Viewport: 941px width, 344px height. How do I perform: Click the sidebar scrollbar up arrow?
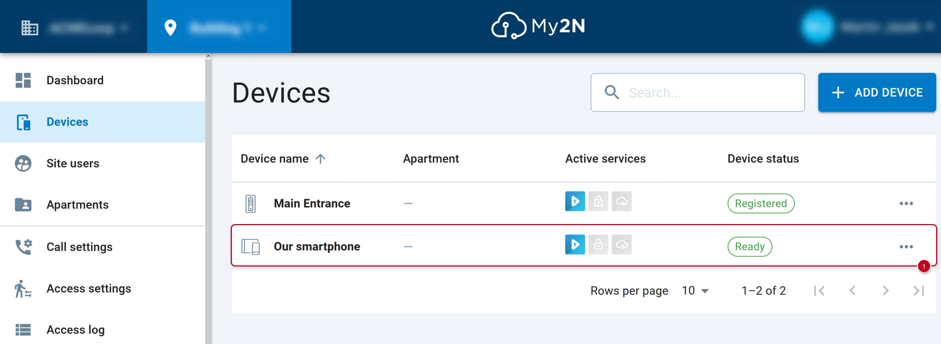(208, 56)
